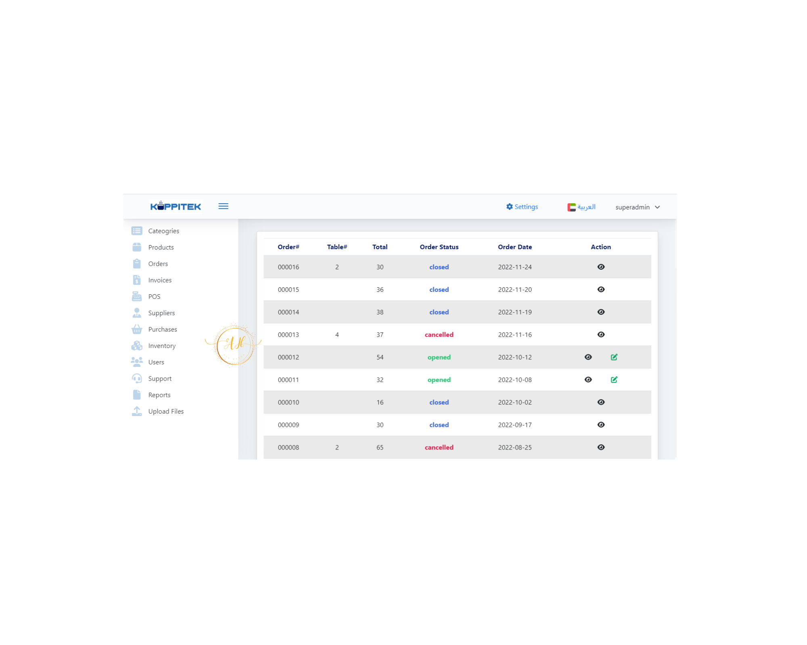The width and height of the screenshot is (807, 645).
Task: View opened order 000012 eye icon
Action: pyautogui.click(x=588, y=357)
